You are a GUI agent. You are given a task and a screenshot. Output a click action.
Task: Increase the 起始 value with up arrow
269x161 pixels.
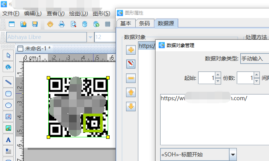pyautogui.click(x=218, y=75)
